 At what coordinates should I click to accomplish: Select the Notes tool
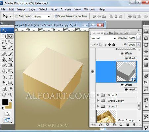coord(4,89)
